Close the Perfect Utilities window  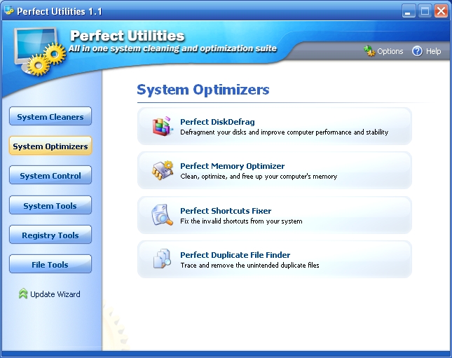pyautogui.click(x=441, y=11)
